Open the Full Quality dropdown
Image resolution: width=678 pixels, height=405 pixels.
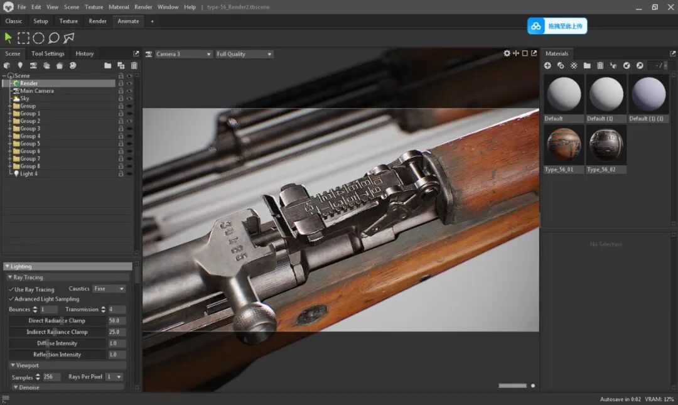(x=244, y=54)
